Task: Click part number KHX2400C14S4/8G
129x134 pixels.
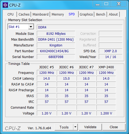Action: point(56,51)
